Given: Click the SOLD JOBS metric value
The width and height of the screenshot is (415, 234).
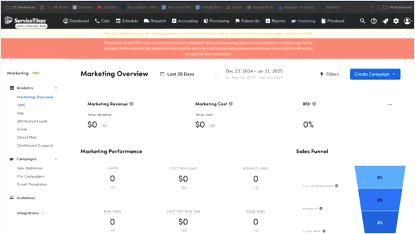Looking at the screenshot, I should tap(255, 222).
